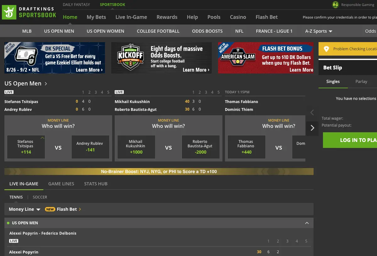
Task: Open Flash Bet in top navigation
Action: click(x=267, y=17)
